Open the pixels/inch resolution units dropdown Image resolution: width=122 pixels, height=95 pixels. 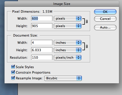click(68, 57)
